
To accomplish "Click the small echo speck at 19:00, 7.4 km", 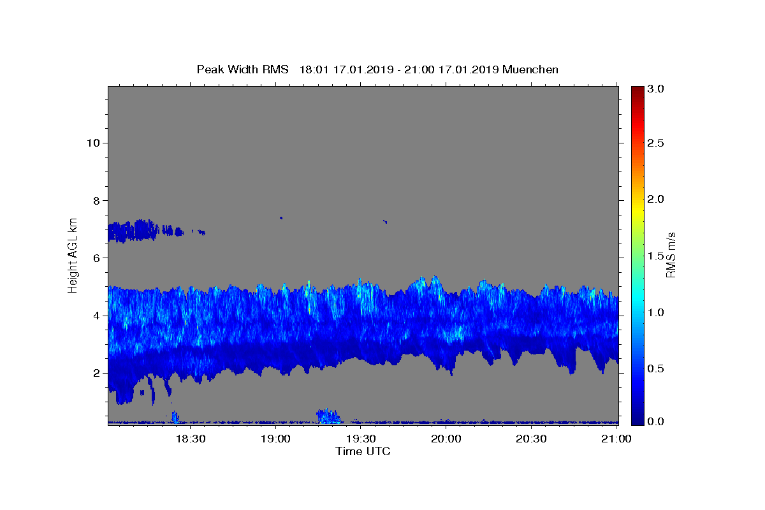I will 281,218.
